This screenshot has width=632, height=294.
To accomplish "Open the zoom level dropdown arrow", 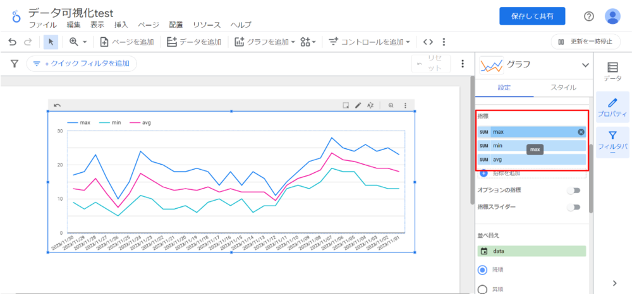I will point(85,42).
